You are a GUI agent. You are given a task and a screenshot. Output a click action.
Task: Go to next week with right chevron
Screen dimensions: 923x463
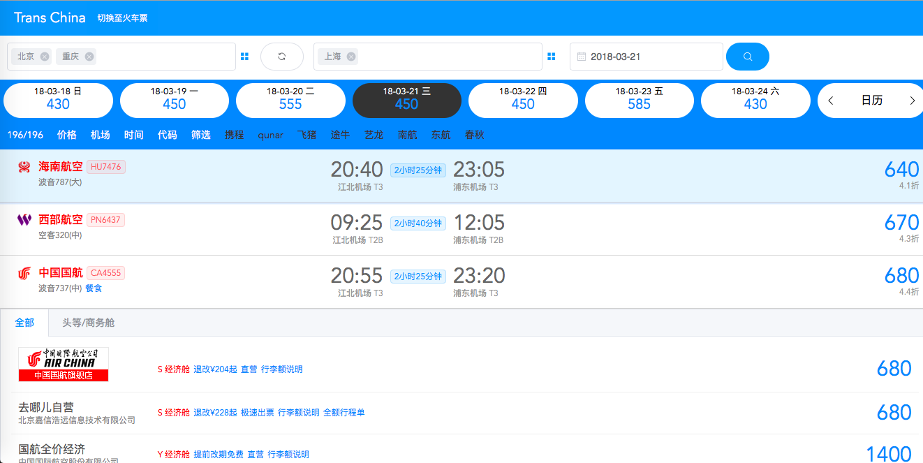pyautogui.click(x=912, y=101)
